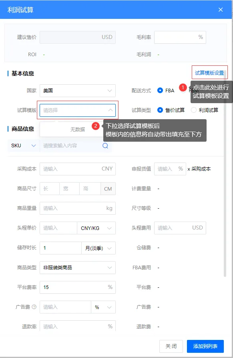Click the SKU search magnifier icon
This screenshot has width=233, height=358.
click(x=105, y=146)
